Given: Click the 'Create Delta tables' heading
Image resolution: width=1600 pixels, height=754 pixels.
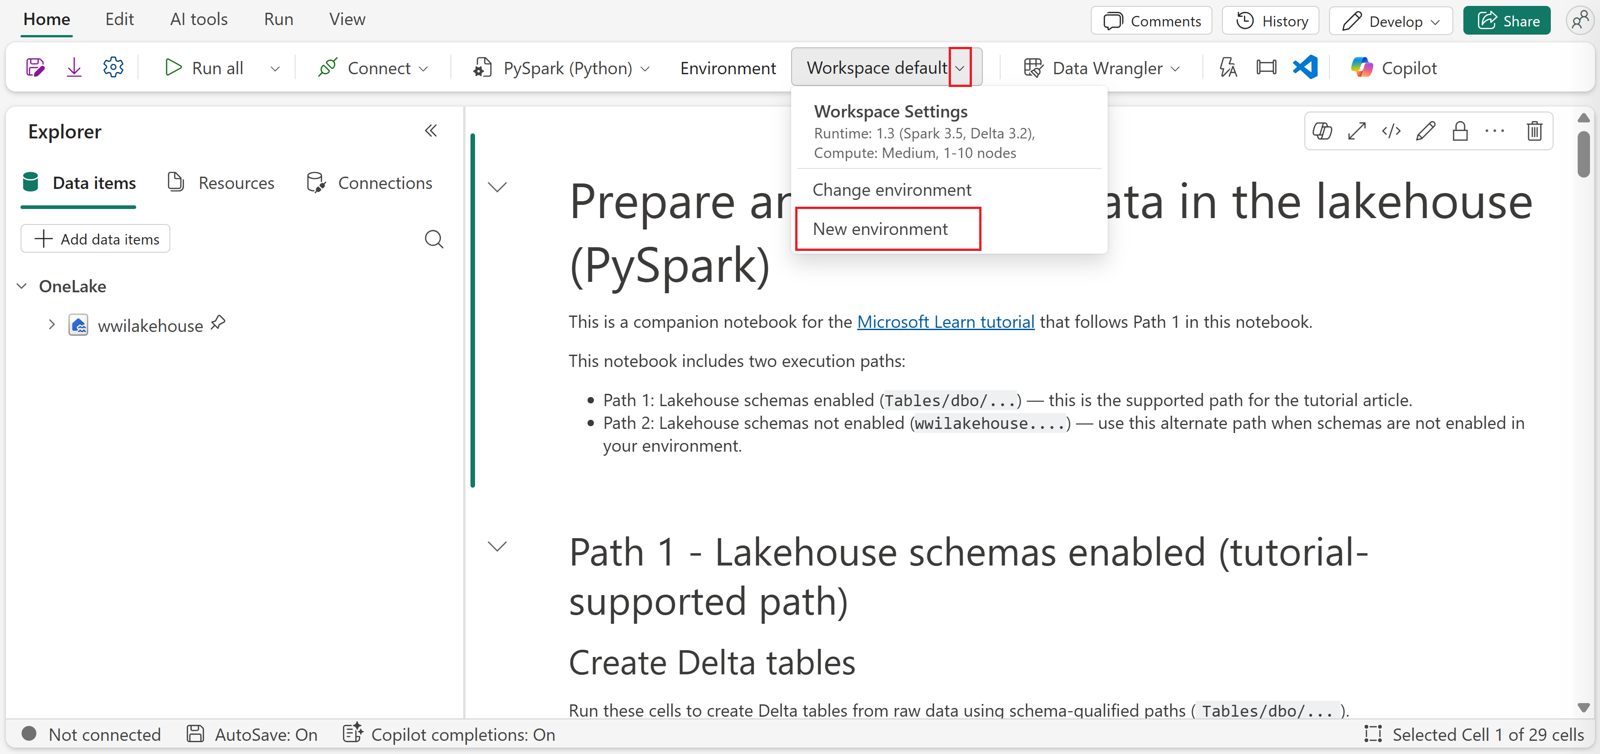Looking at the screenshot, I should pos(712,662).
